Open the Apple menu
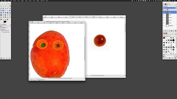Viewport: 177px width, 99px height. 2,1
